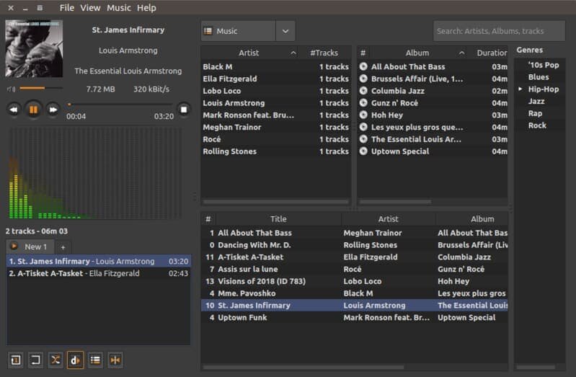Pause the current track playback

click(x=33, y=110)
